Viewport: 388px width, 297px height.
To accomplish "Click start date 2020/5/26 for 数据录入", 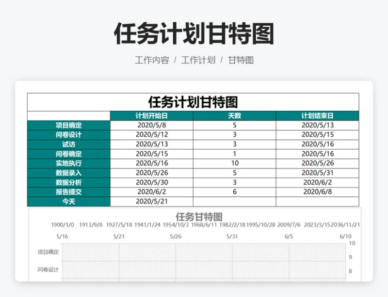I will pos(152,173).
